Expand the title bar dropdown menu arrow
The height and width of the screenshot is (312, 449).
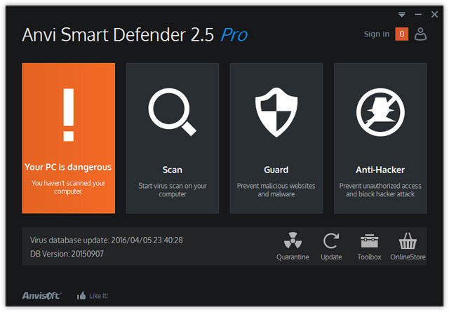click(x=402, y=14)
